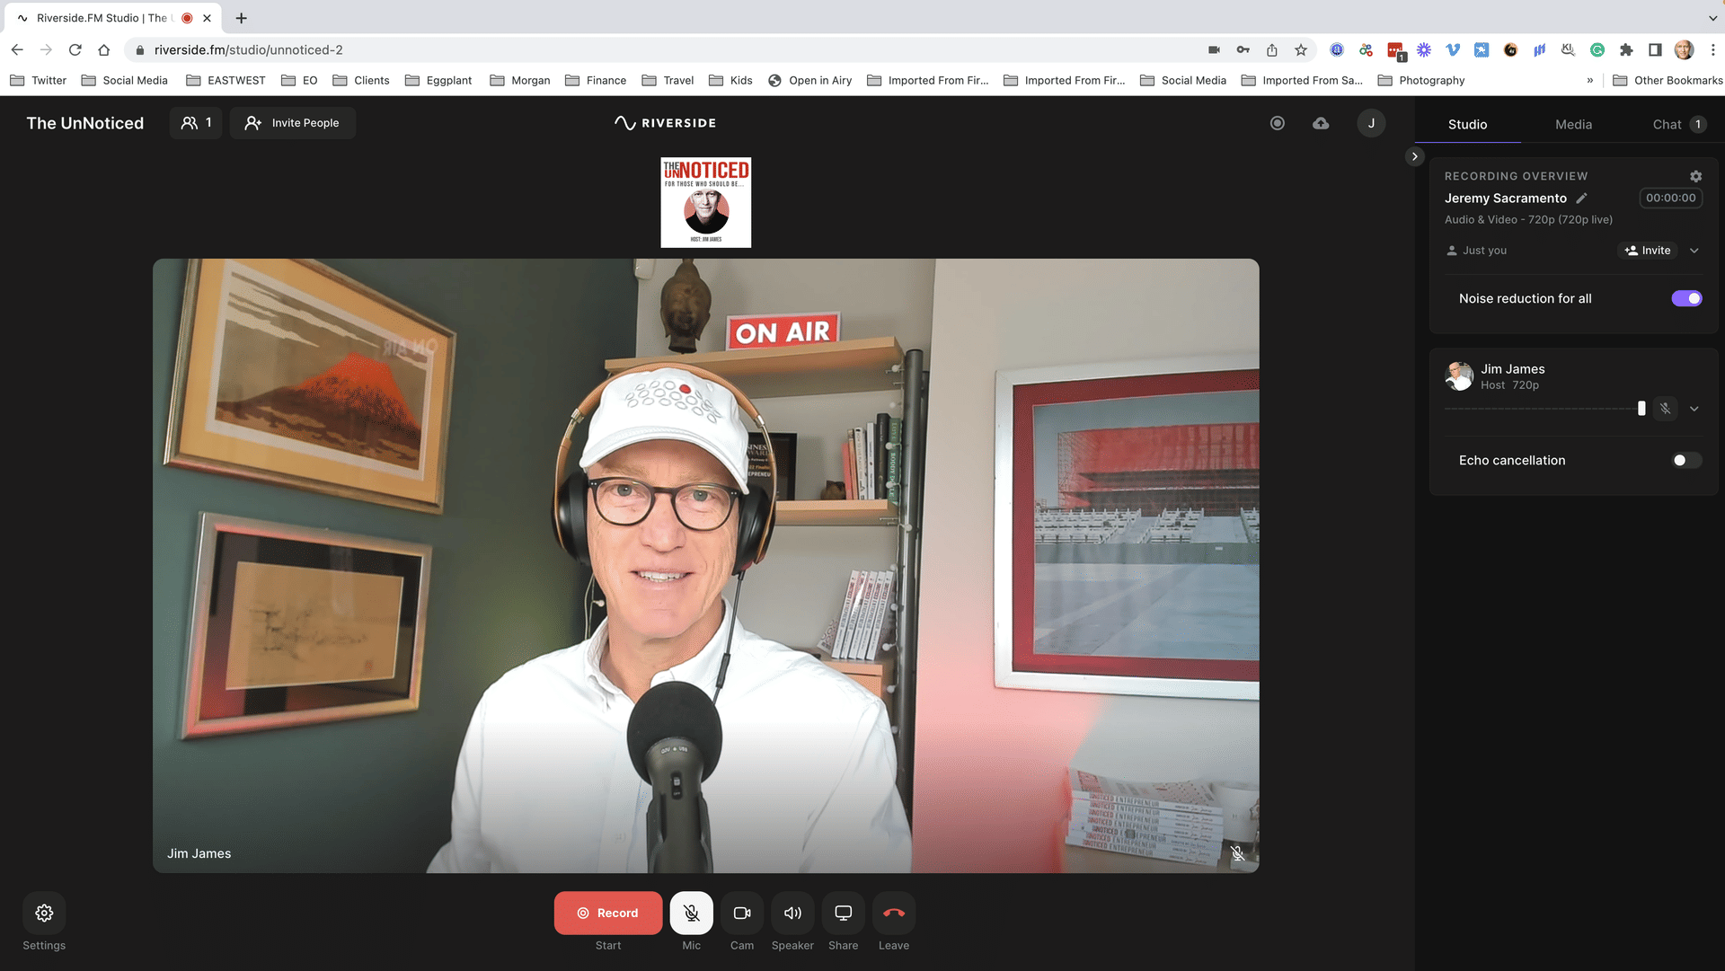Disable Noise reduction for all
Screen dimensions: 1725x971
click(1685, 298)
